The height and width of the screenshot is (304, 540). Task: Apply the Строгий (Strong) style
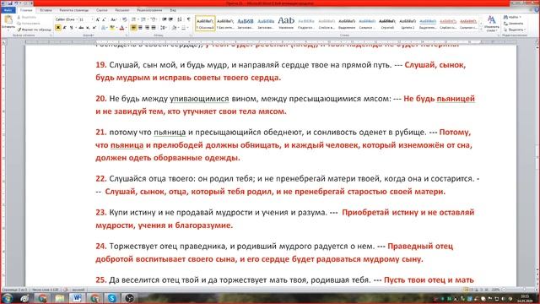tap(387, 24)
